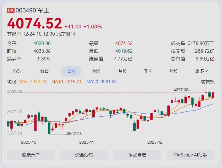This screenshot has width=222, height=168.
Task: Show the 季K quarterly chart
Action: 148,71
